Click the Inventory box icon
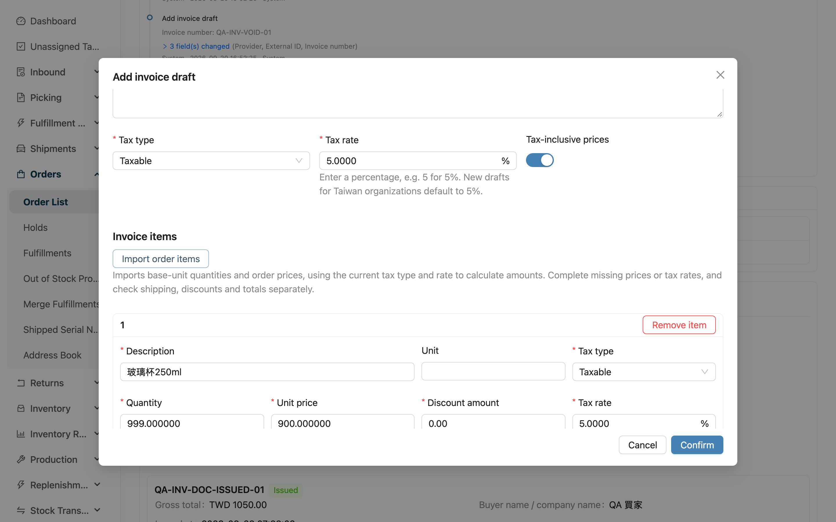Screen dimensions: 836x522 [21, 408]
